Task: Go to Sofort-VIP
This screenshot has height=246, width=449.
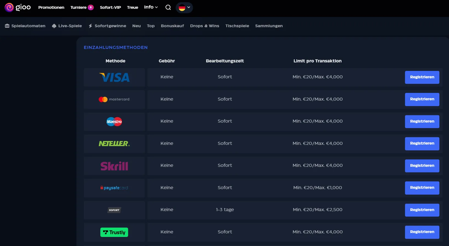Action: tap(110, 7)
